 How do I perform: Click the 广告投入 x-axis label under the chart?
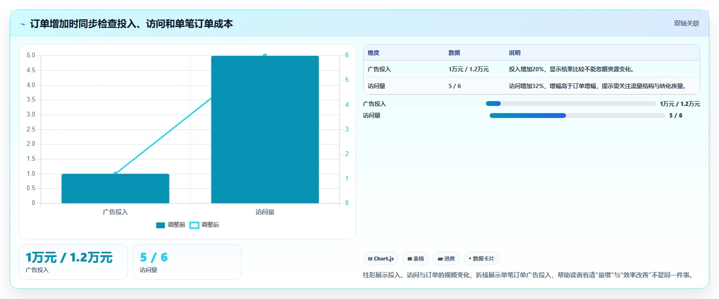point(115,212)
